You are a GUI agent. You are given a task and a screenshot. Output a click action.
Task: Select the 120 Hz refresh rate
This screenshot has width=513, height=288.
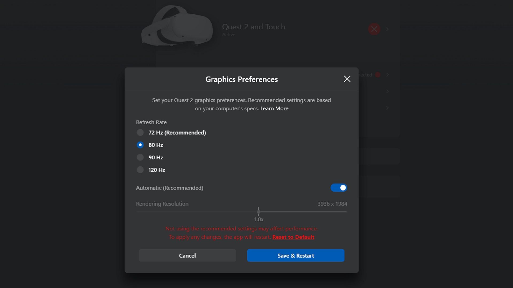pos(140,170)
